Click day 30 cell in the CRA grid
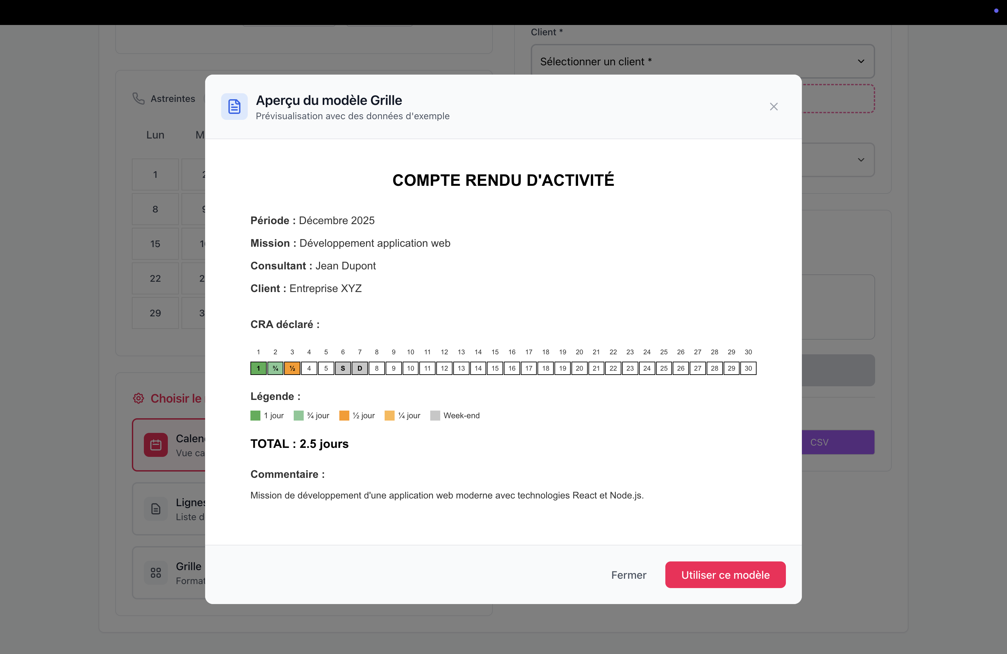Image resolution: width=1007 pixels, height=654 pixels. click(x=748, y=368)
